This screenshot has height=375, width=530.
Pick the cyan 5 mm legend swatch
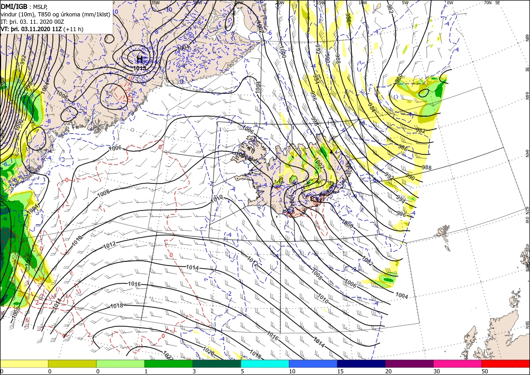[x=265, y=363]
